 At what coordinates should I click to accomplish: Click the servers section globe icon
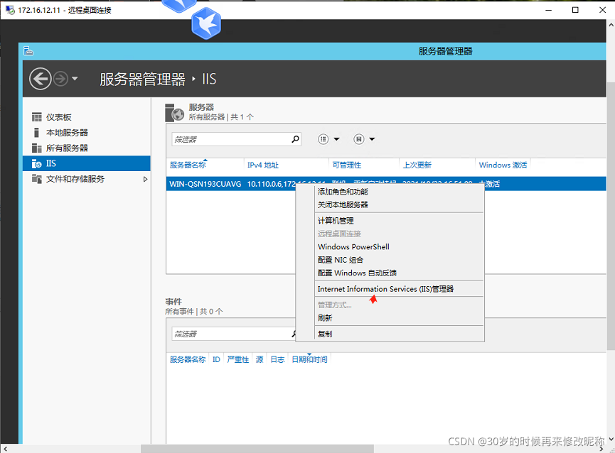(x=174, y=113)
